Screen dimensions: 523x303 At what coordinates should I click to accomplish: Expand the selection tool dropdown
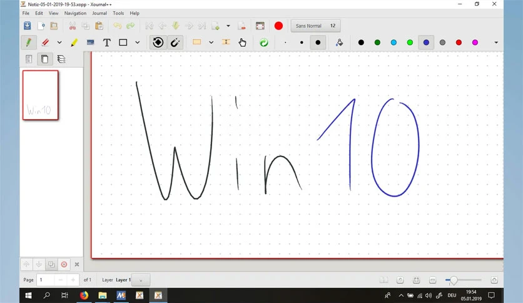[x=211, y=43]
